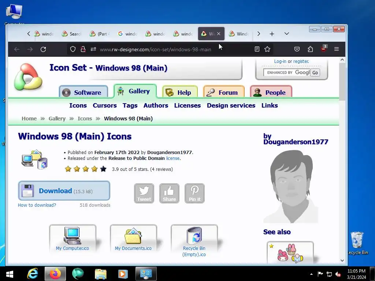Click the fifth rating star
The width and height of the screenshot is (375, 281).
tap(103, 169)
